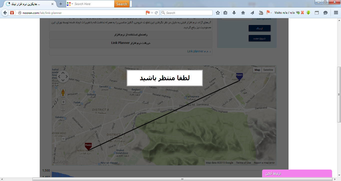Click the Google logo on the map
The height and width of the screenshot is (181, 341).
pos(61,162)
